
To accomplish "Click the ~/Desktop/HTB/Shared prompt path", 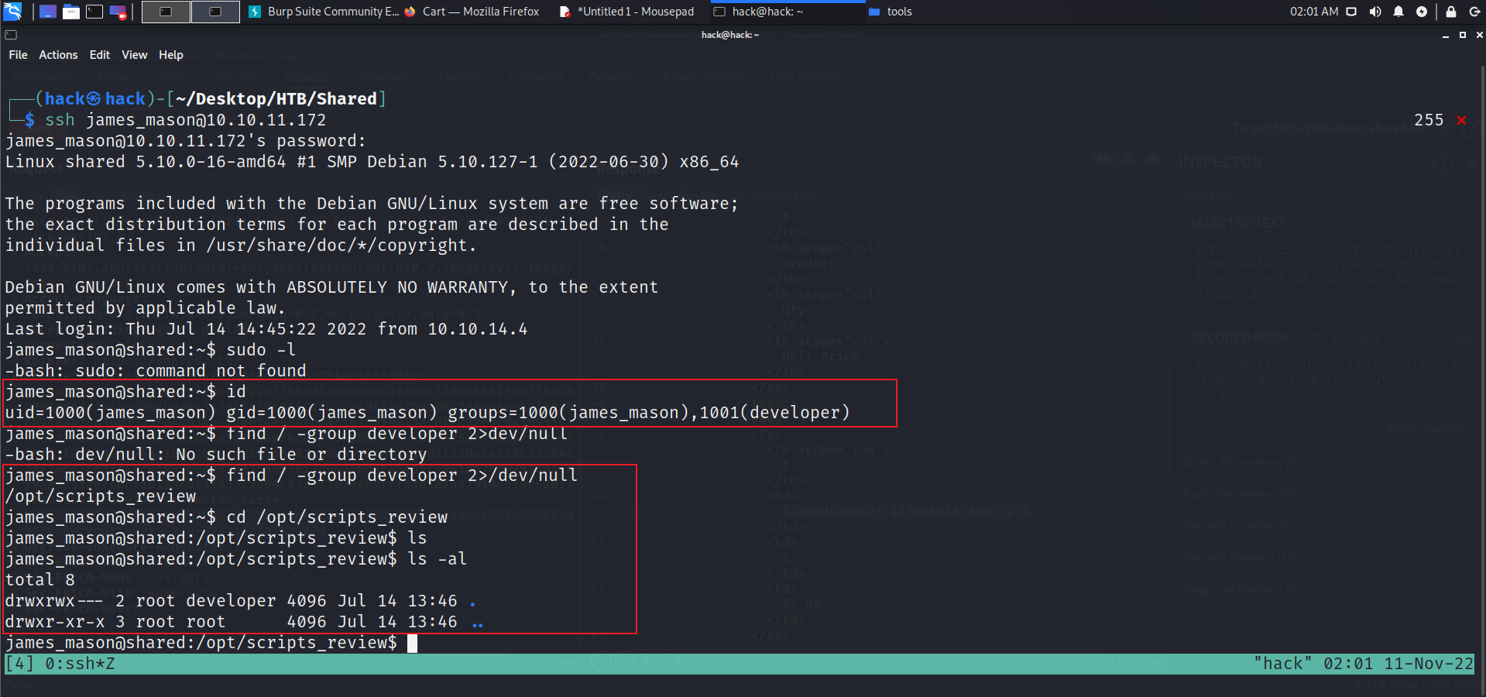I will click(276, 99).
